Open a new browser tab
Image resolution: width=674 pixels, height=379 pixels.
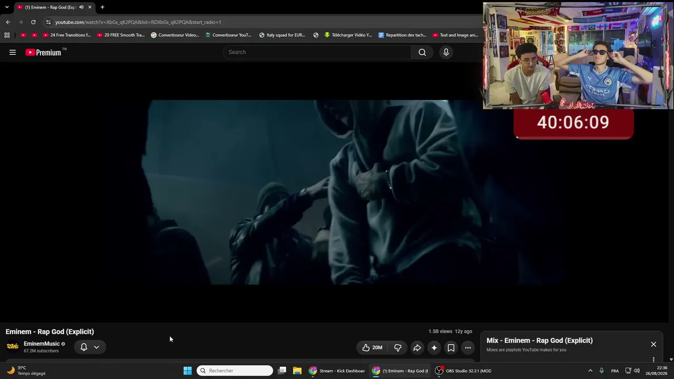(x=102, y=7)
